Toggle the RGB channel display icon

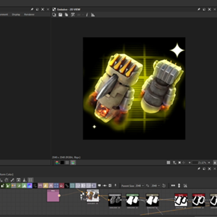tap(57, 163)
